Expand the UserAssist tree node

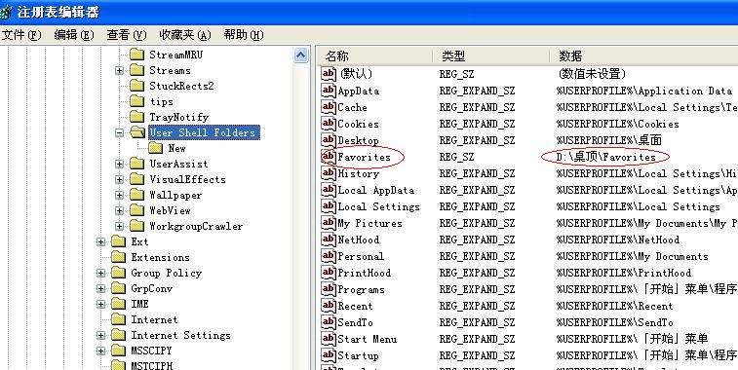coord(120,165)
